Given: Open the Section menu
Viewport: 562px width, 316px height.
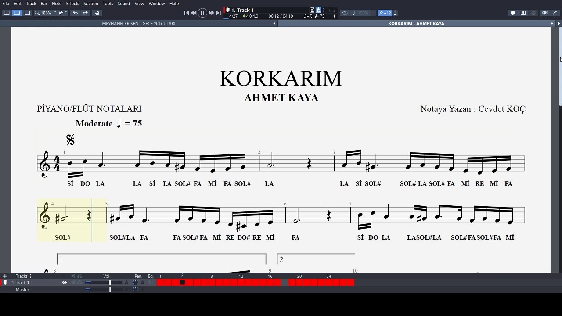Looking at the screenshot, I should point(91,3).
